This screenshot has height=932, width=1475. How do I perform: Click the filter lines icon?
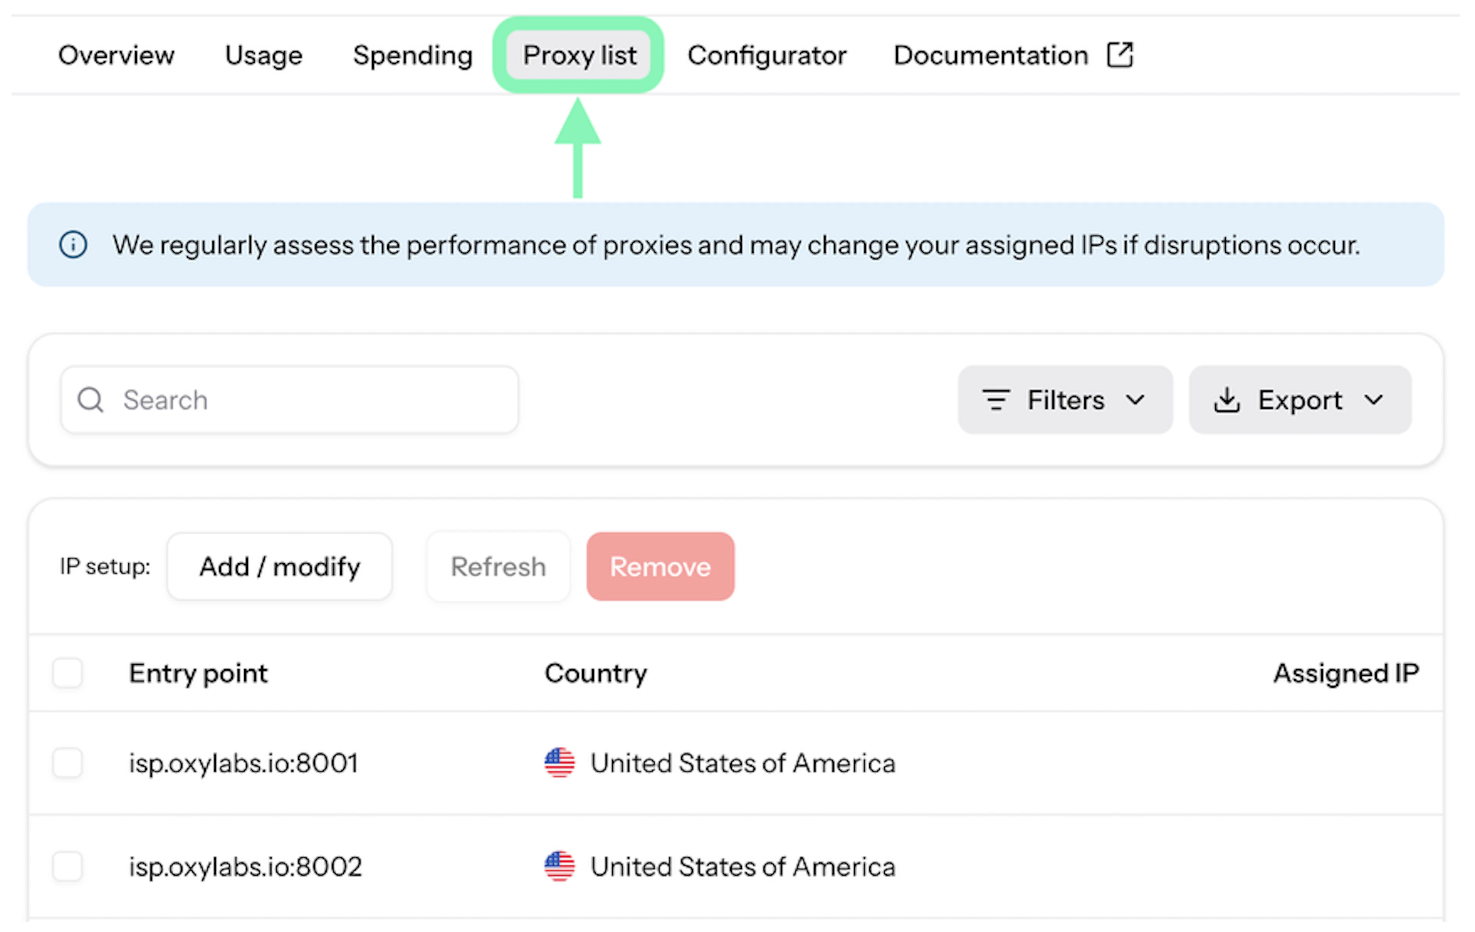pyautogui.click(x=997, y=400)
